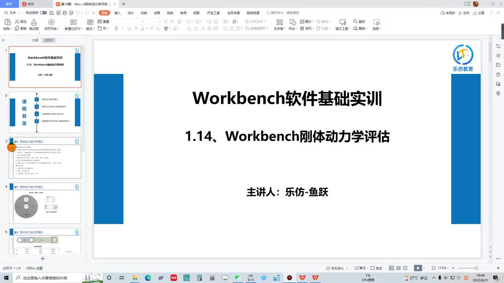Click the Comments (批注) button in status bar
504x283 pixels.
pos(377,268)
